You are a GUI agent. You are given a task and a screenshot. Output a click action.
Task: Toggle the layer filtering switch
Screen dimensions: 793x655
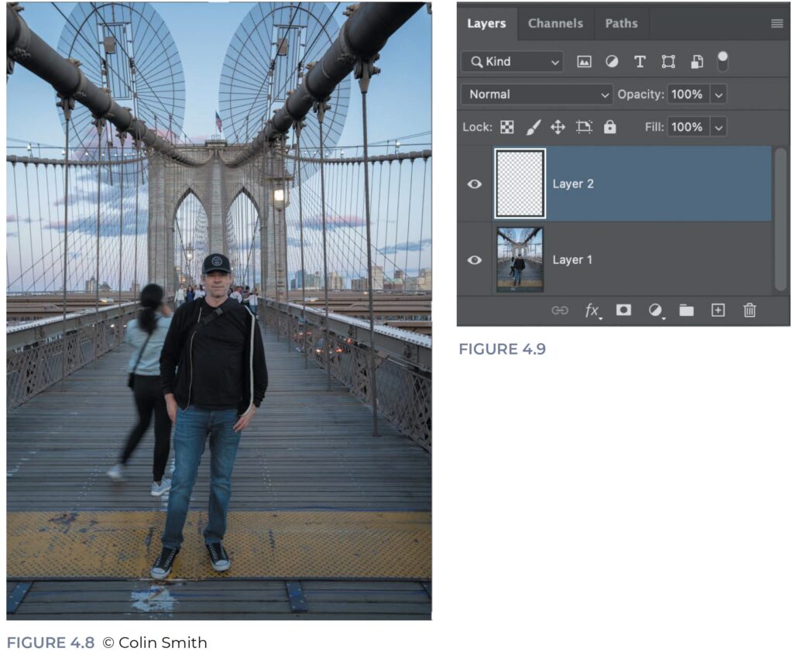pyautogui.click(x=723, y=61)
